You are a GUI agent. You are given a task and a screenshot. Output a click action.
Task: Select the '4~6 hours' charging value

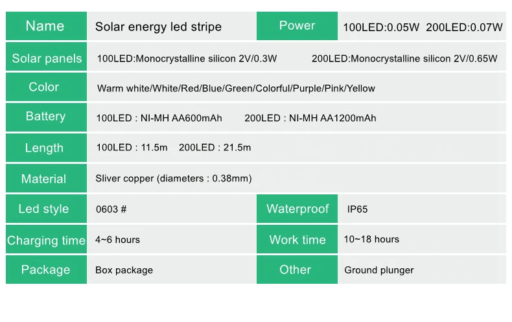pos(117,240)
